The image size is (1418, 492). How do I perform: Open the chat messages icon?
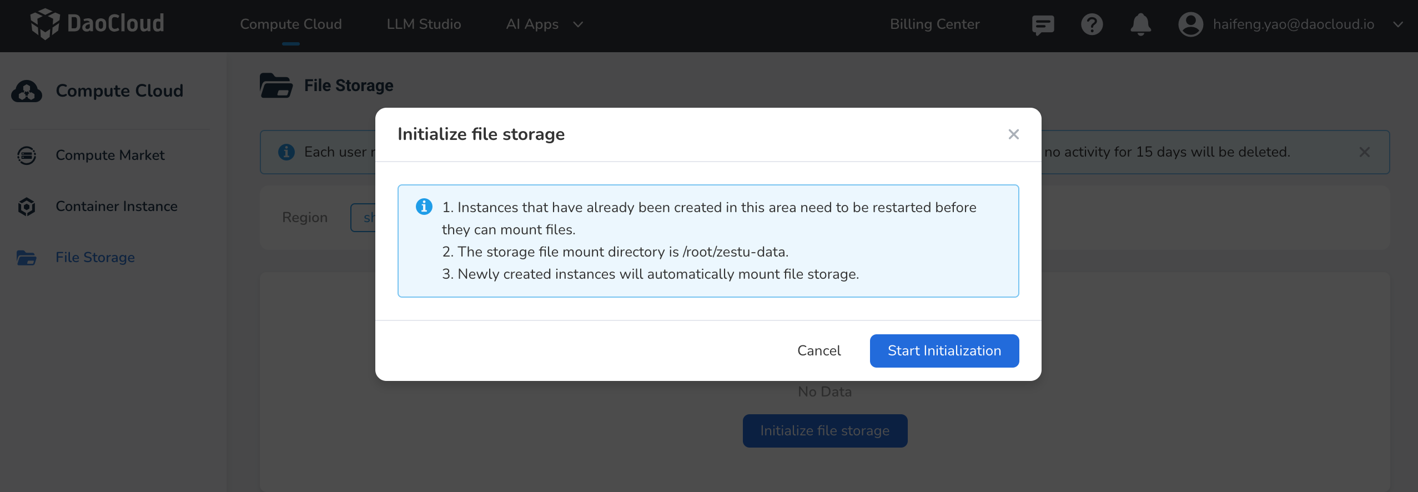pyautogui.click(x=1042, y=24)
